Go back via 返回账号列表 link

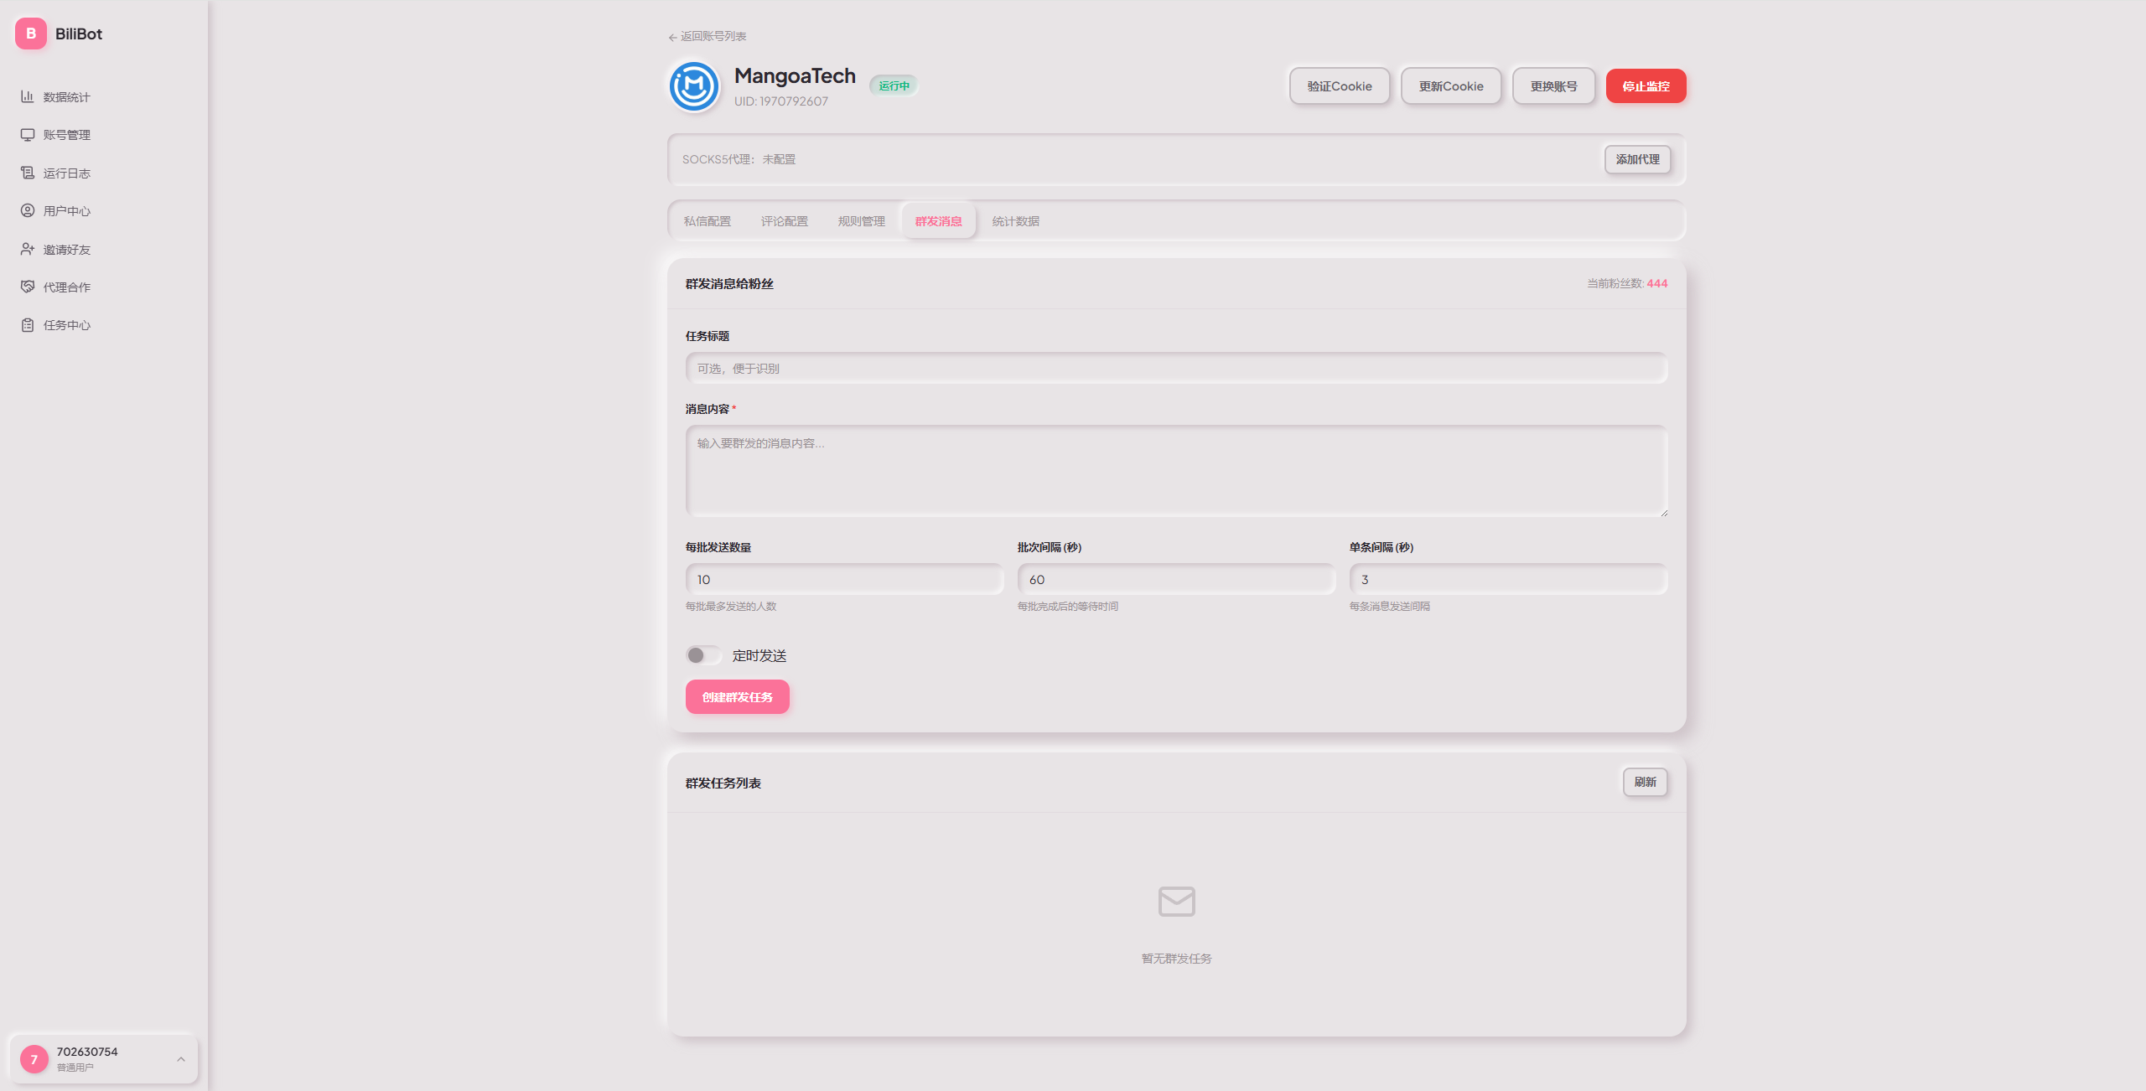click(x=708, y=37)
